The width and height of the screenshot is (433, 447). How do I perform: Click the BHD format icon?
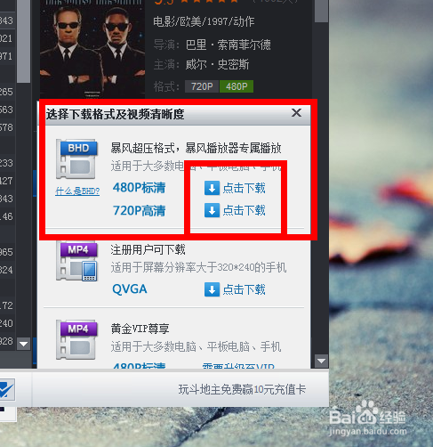(76, 158)
